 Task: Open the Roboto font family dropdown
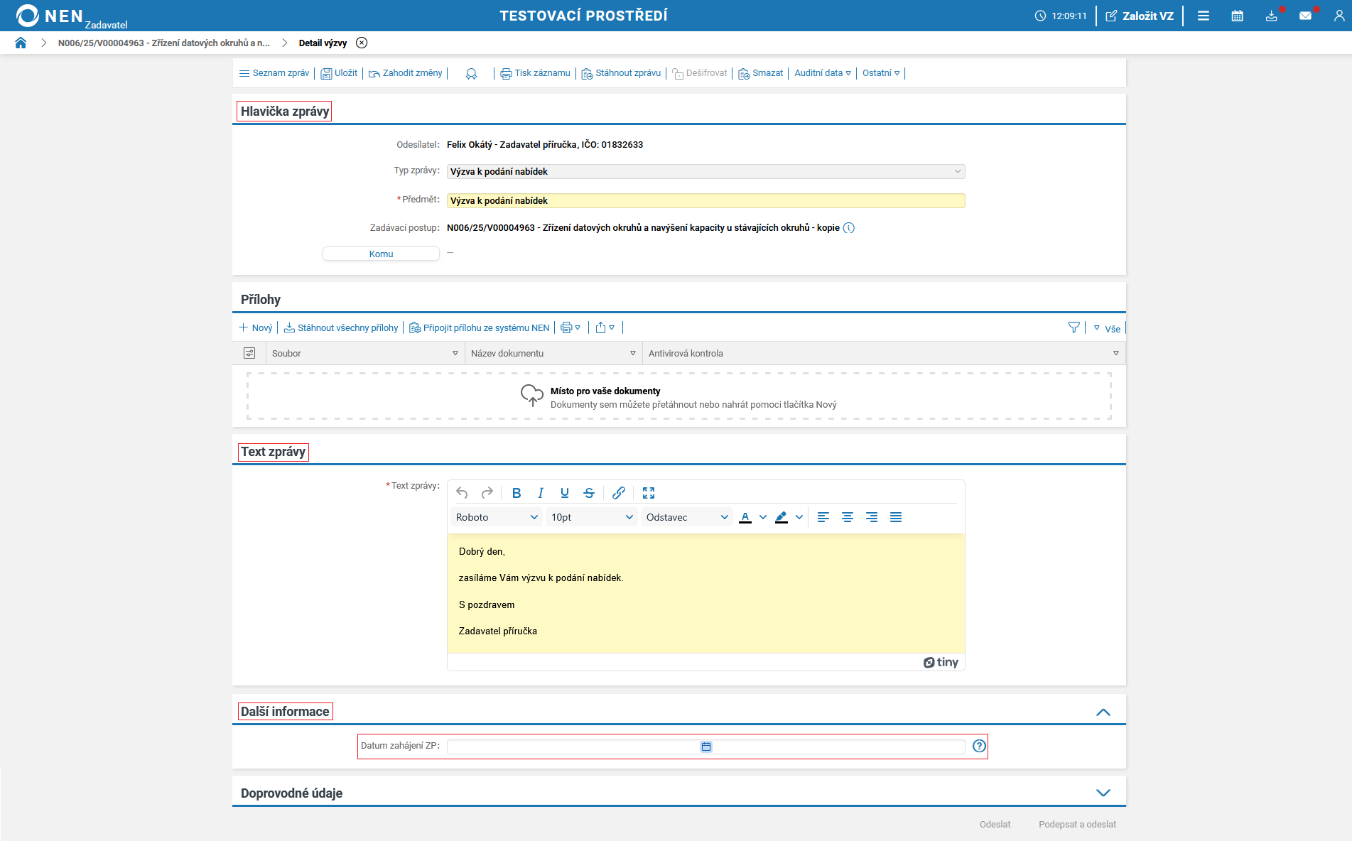(496, 517)
